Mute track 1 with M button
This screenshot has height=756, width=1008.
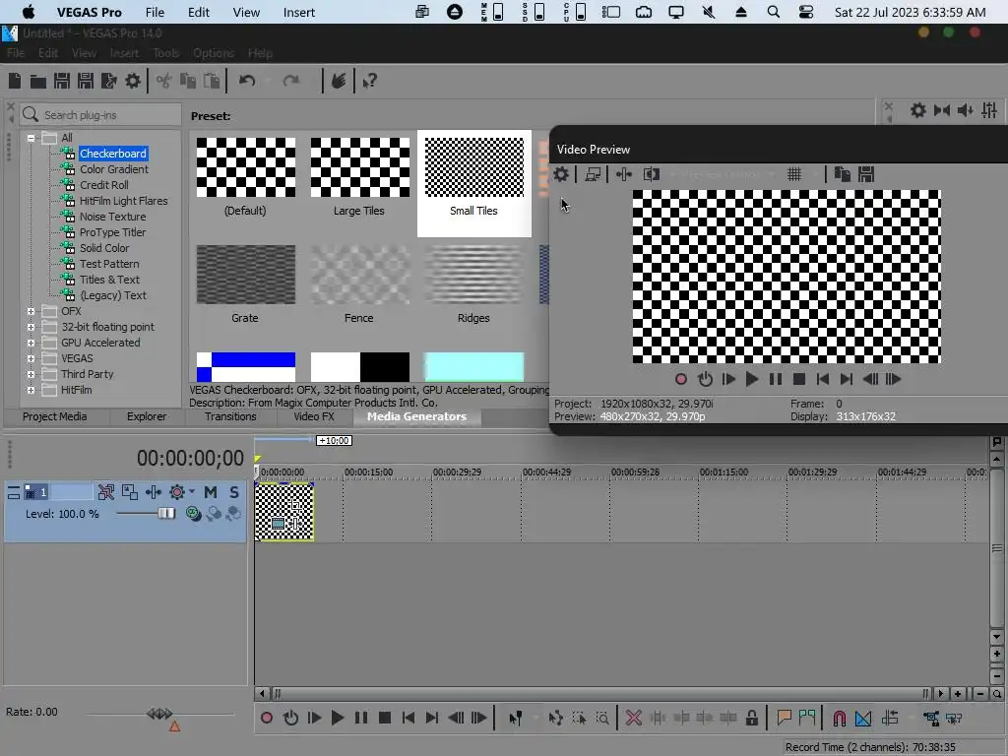point(211,492)
